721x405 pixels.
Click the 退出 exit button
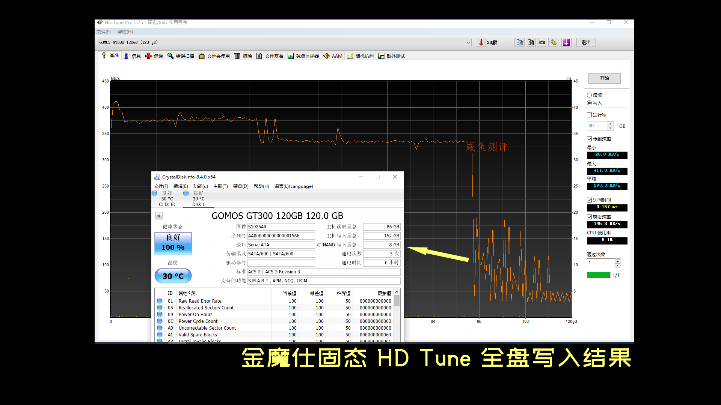pos(586,42)
